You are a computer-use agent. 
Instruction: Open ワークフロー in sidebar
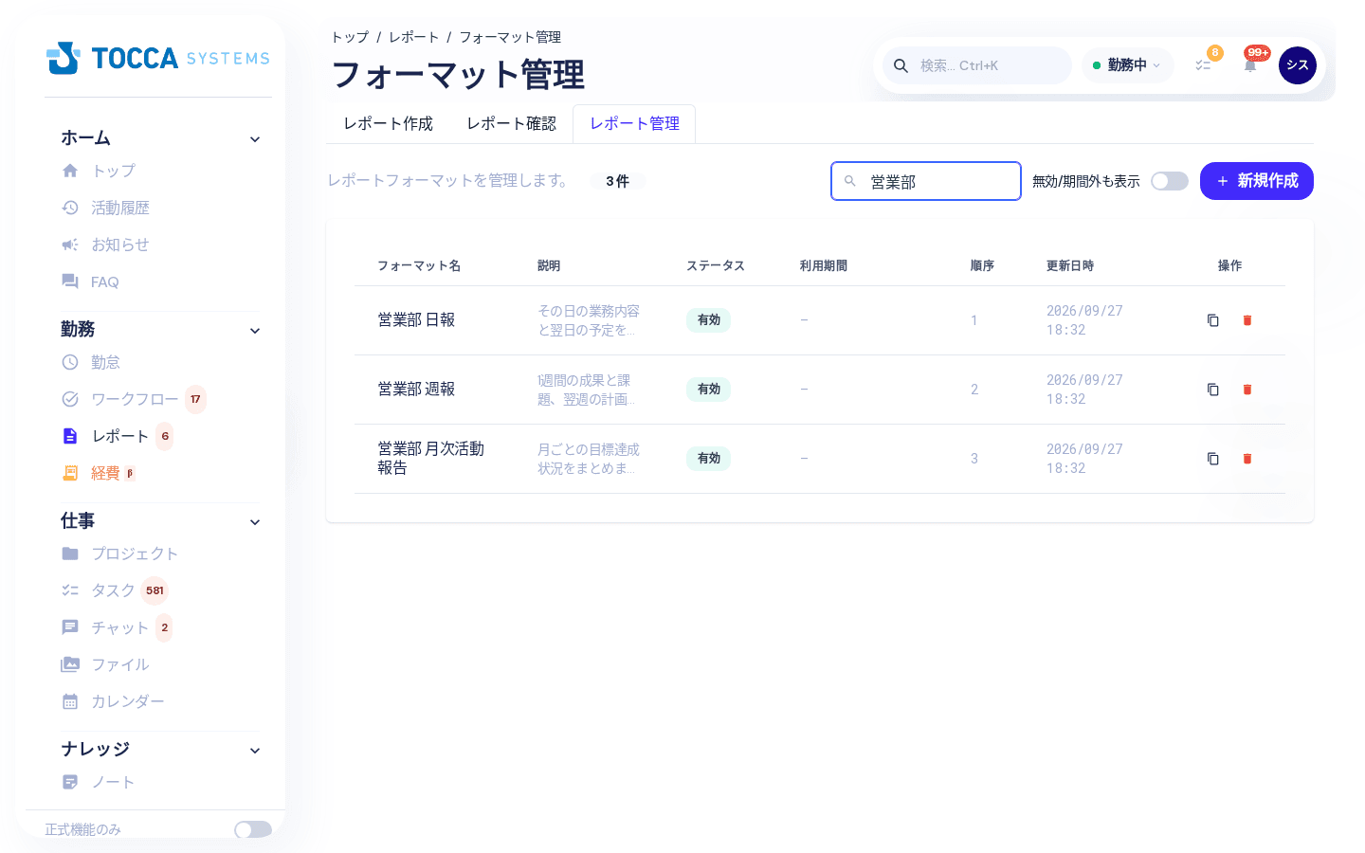(x=134, y=399)
